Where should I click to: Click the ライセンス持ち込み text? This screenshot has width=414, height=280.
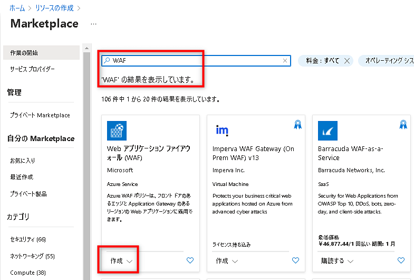(x=232, y=245)
